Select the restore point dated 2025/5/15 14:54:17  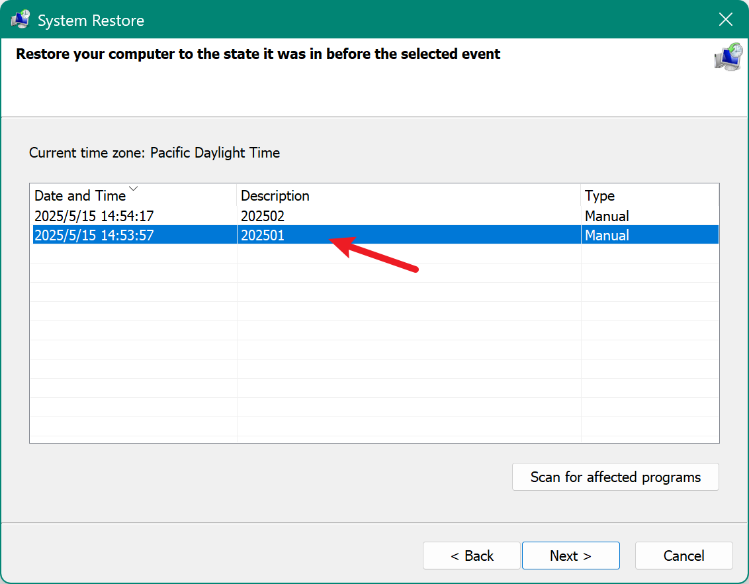(95, 216)
